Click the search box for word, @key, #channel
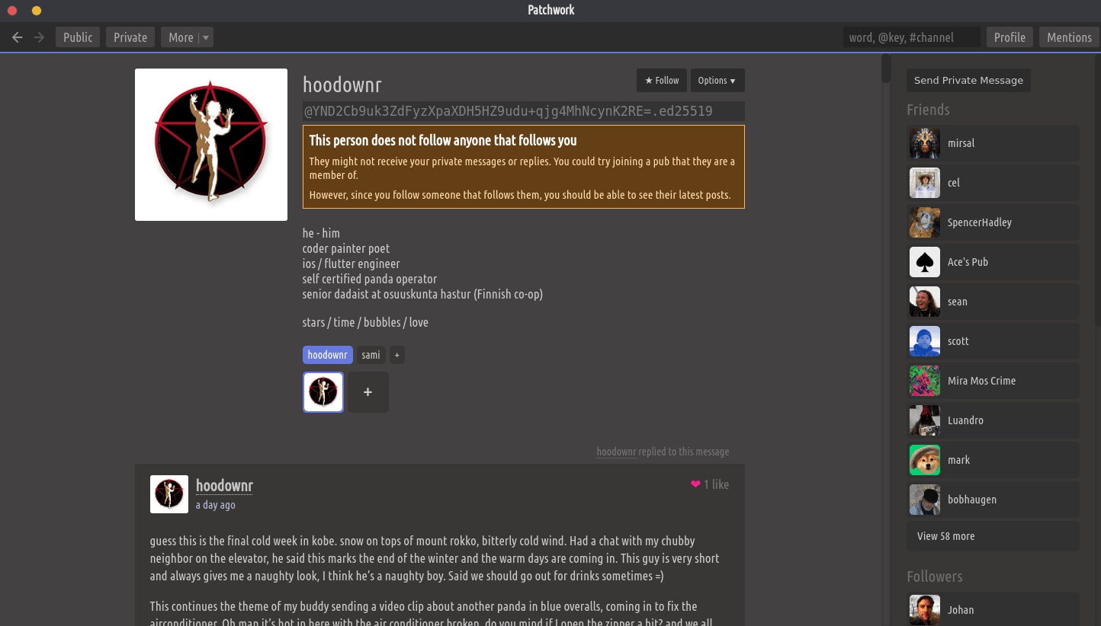Image resolution: width=1101 pixels, height=626 pixels. coord(911,37)
